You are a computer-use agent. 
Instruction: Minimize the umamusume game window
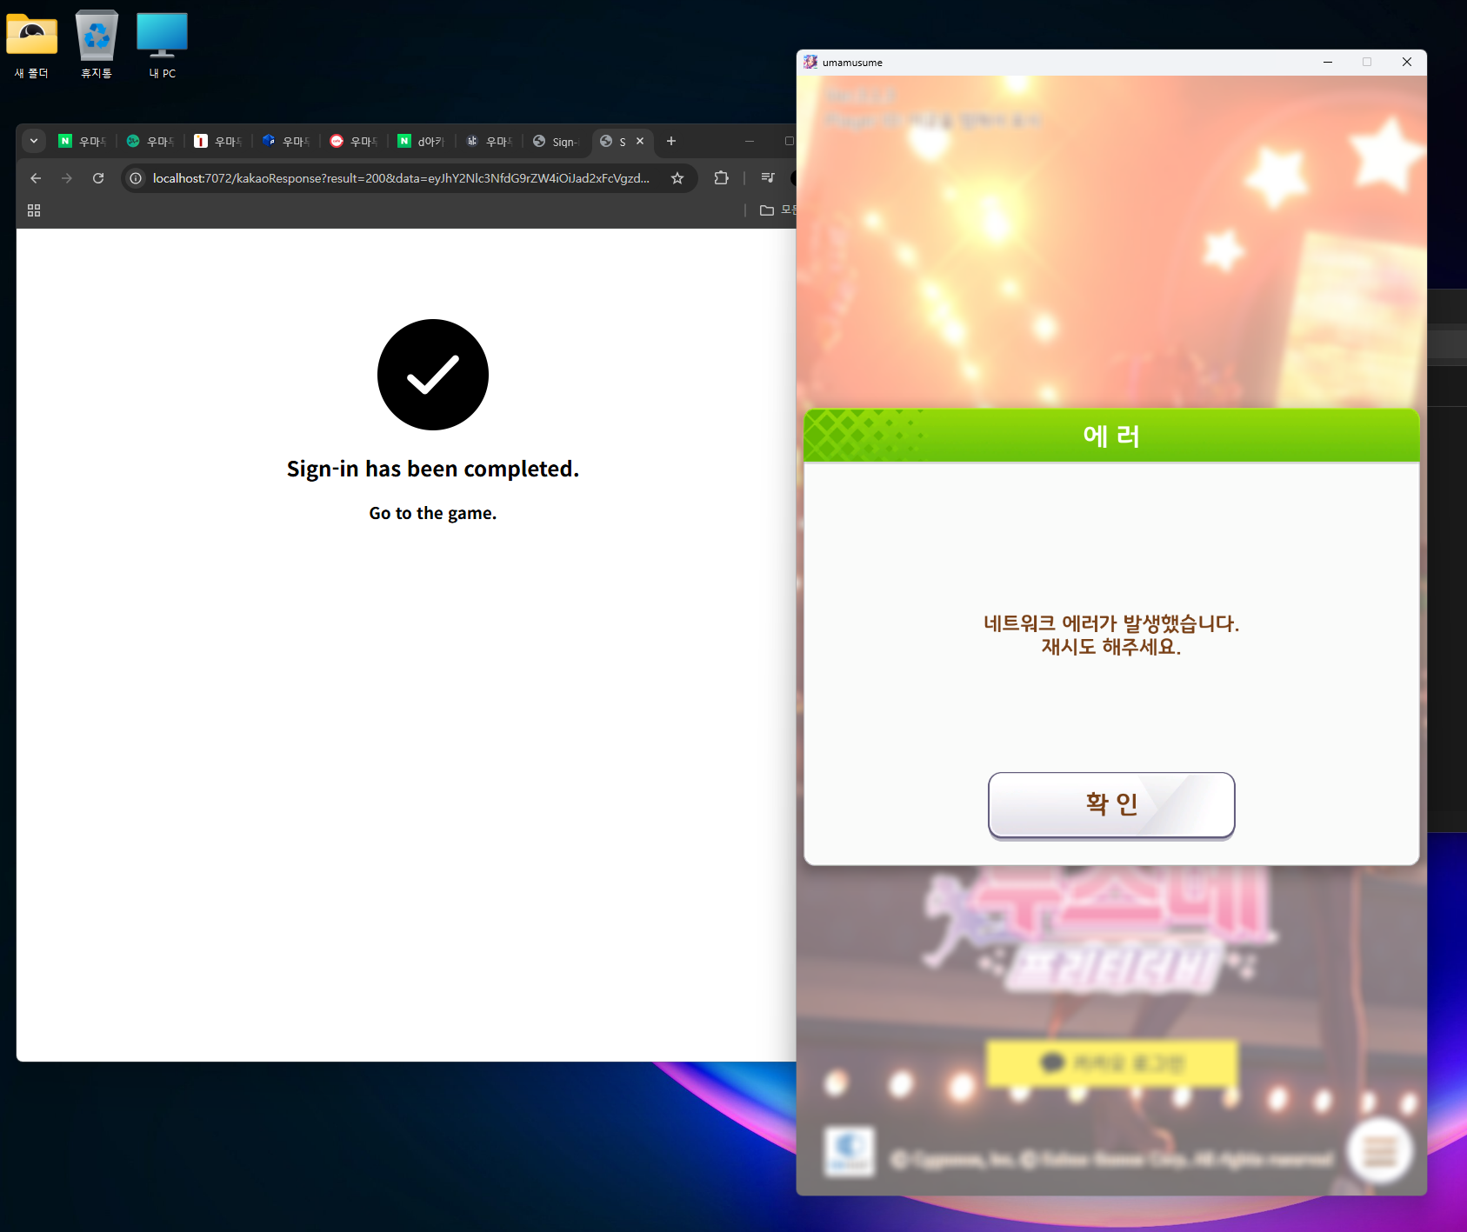(x=1328, y=62)
